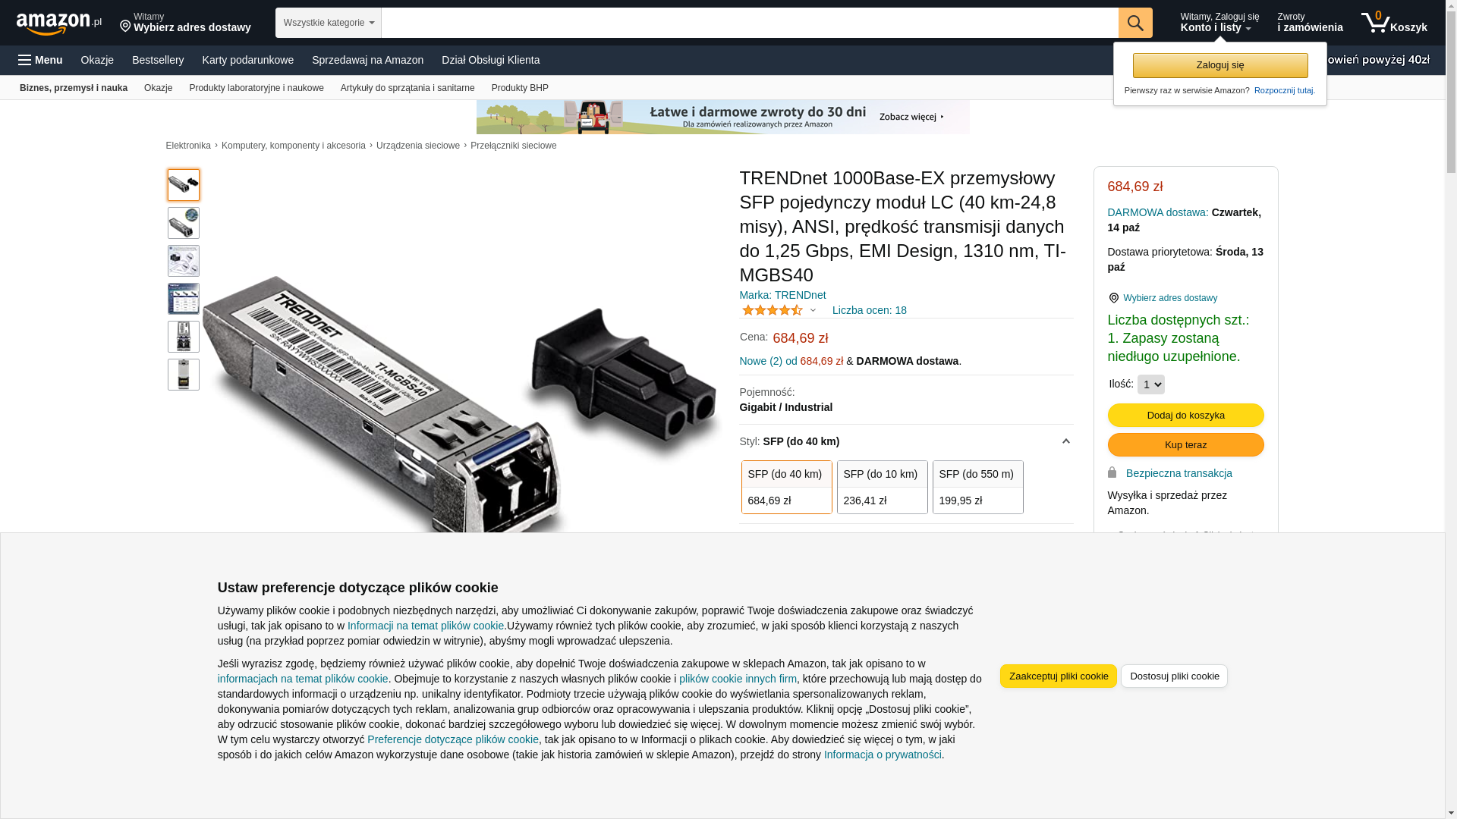Select the SFP (do 40 km) style option

click(786, 487)
